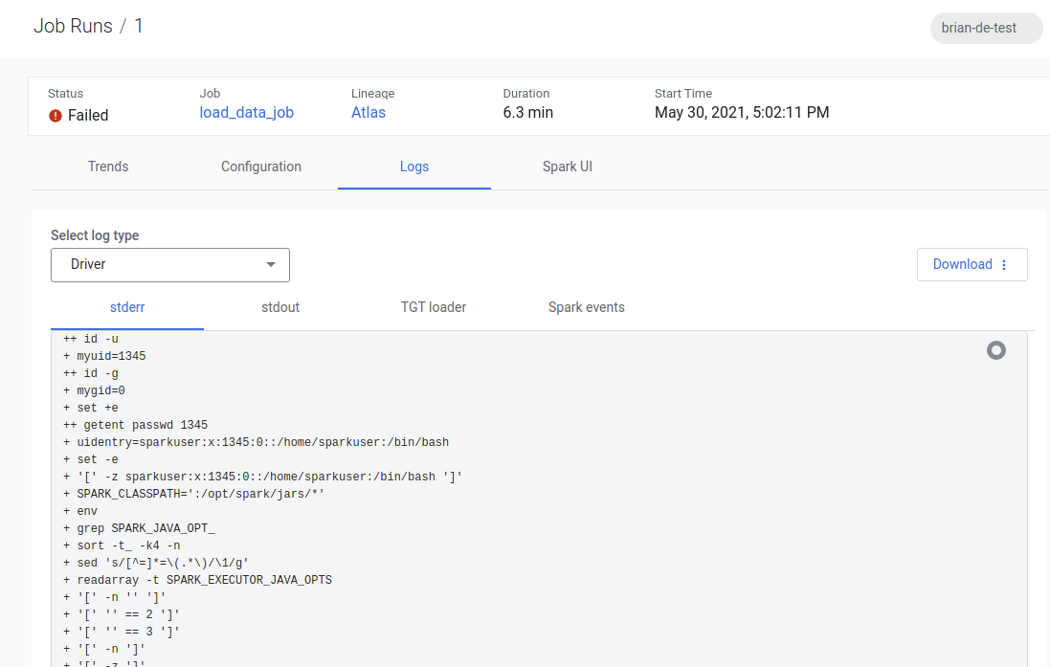1050x667 pixels.
Task: Click the run number 1 breadcrumb
Action: [x=139, y=26]
